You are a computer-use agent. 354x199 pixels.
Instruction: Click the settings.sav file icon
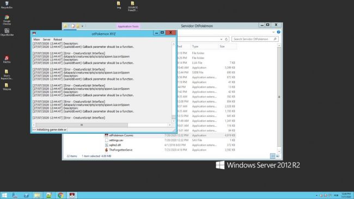coord(106,140)
